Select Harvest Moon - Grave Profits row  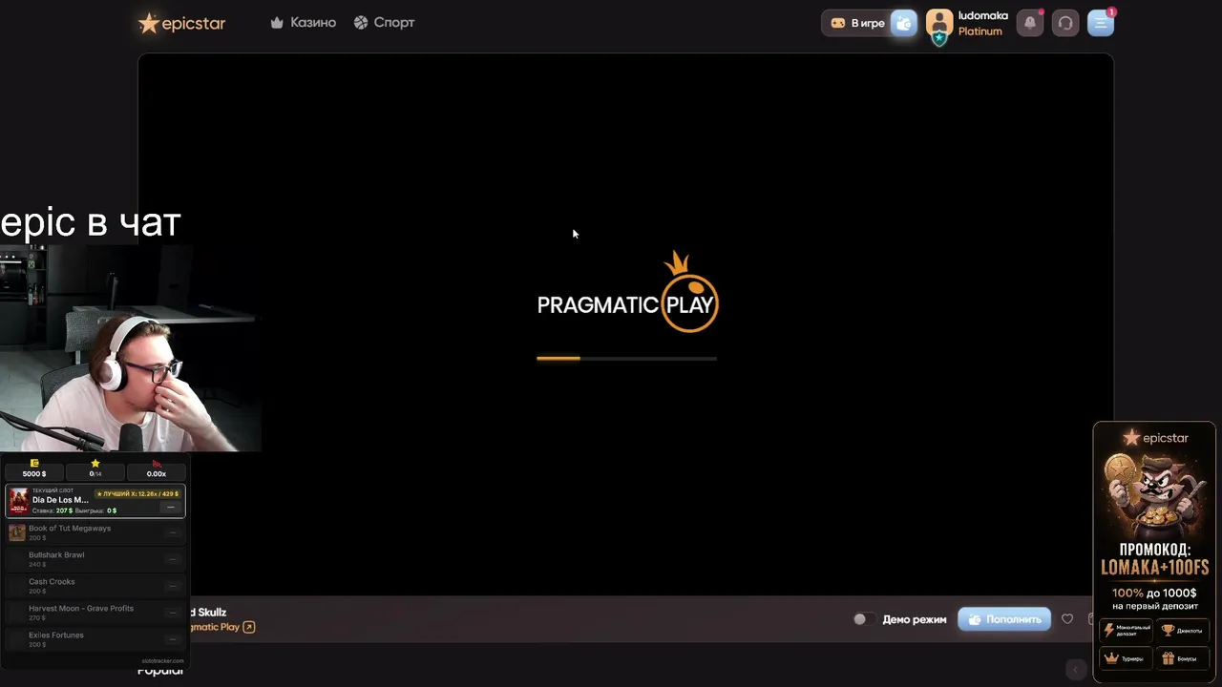[x=95, y=613]
